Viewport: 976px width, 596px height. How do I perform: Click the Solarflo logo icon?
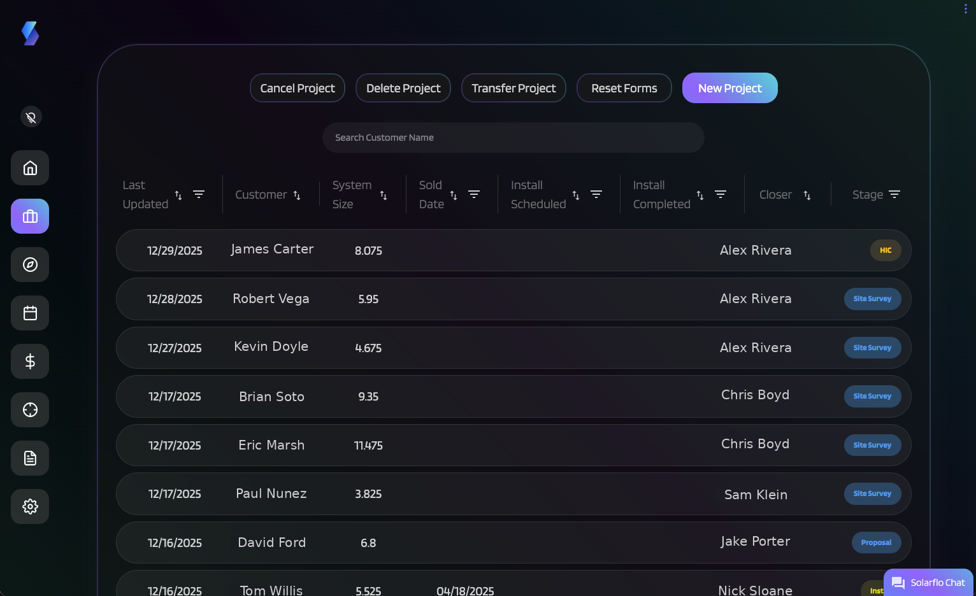coord(30,33)
